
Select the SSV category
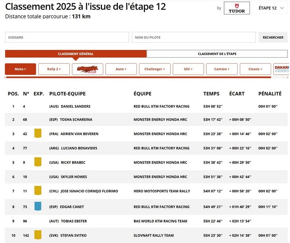188,69
